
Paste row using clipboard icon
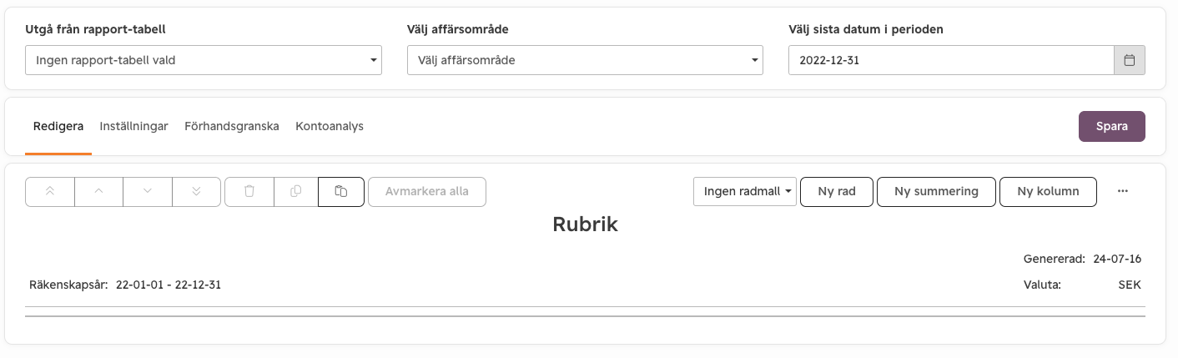point(341,191)
